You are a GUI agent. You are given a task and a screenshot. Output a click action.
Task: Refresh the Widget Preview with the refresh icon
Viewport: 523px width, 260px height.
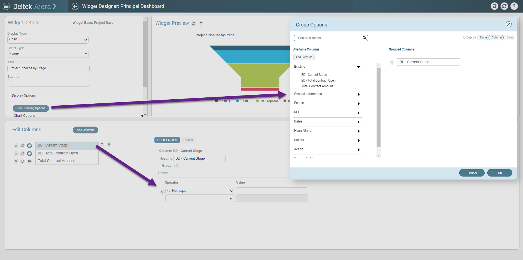click(194, 23)
